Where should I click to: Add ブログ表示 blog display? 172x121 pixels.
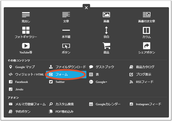tap(140, 74)
